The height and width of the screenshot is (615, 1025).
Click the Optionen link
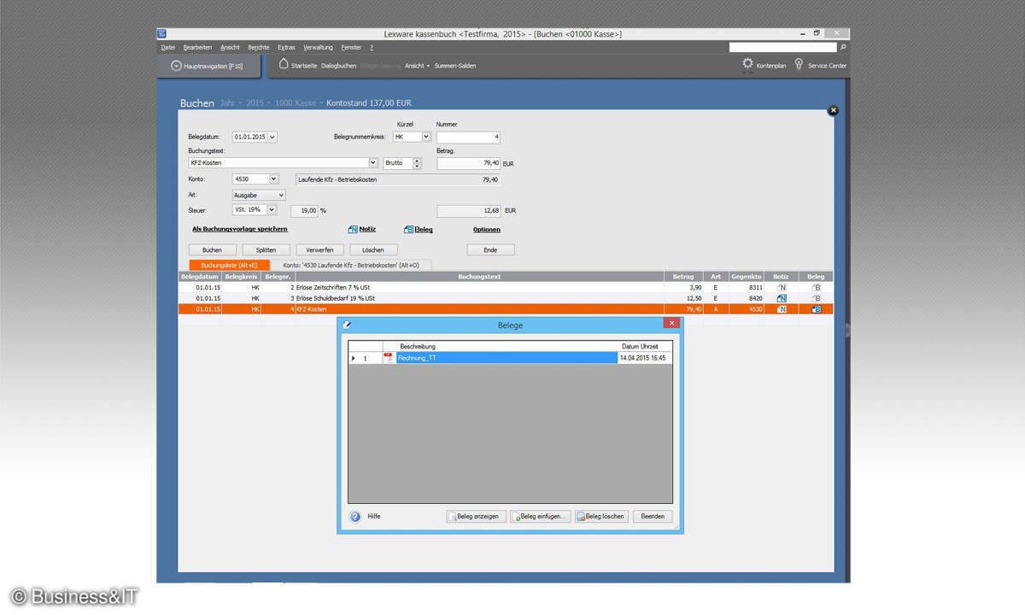(x=487, y=230)
